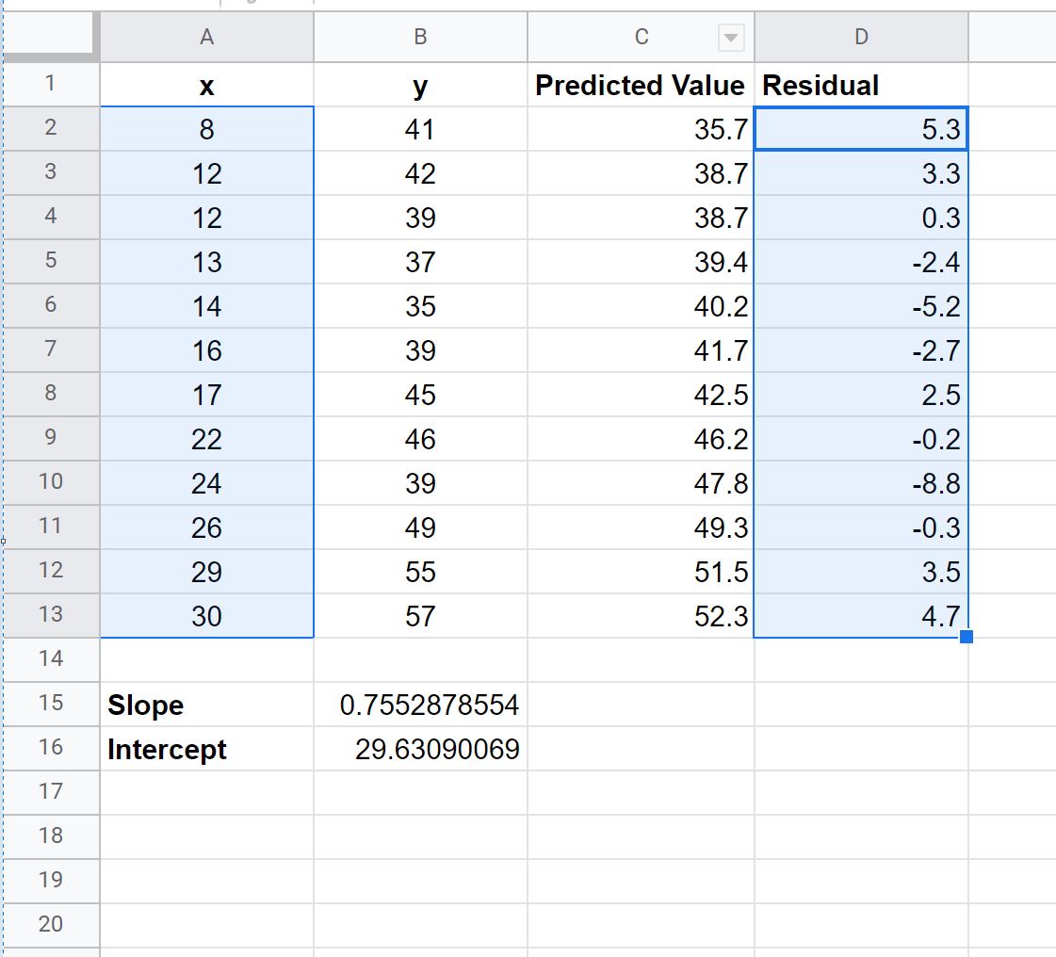Select column D header
Viewport: 1056px width, 957px height.
tap(861, 37)
